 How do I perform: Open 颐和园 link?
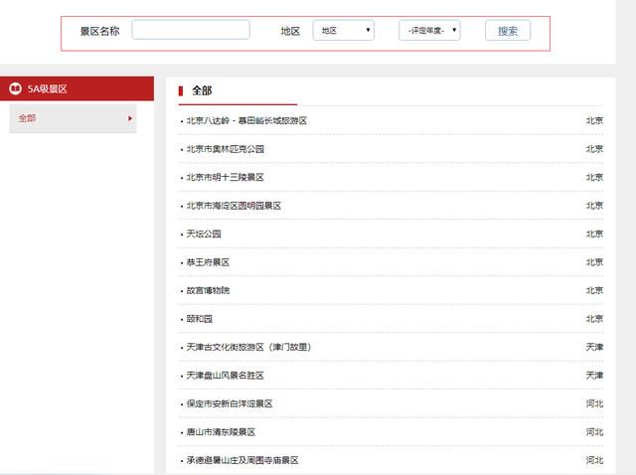click(199, 319)
